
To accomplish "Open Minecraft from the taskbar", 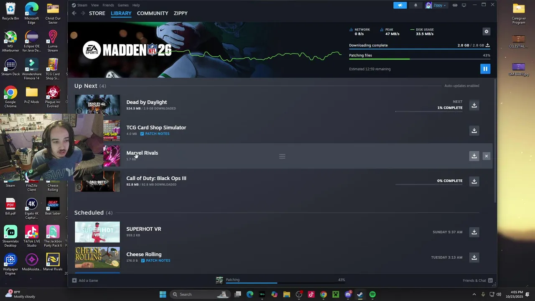I will (x=336, y=294).
